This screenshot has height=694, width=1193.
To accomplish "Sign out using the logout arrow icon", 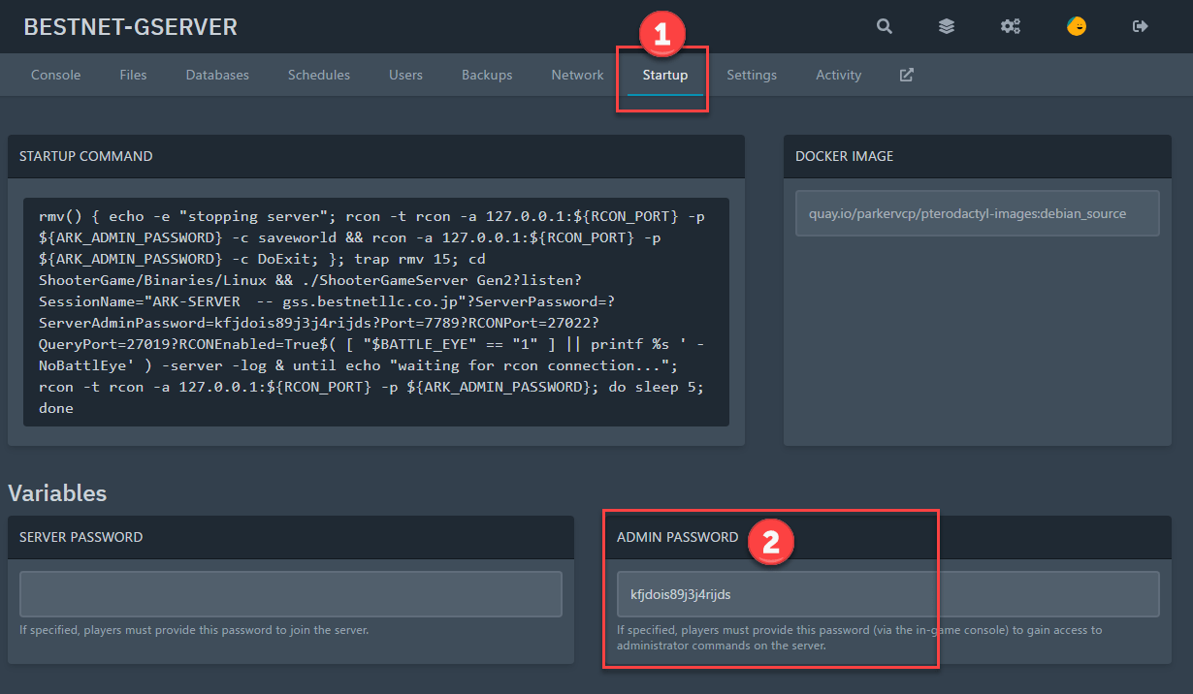I will coord(1141,27).
